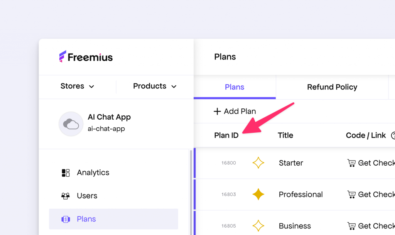Click the Add Plan button
395x235 pixels.
(235, 111)
